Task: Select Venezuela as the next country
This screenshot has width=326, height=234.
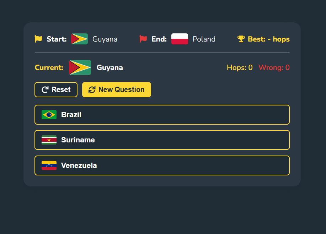Action: (162, 165)
